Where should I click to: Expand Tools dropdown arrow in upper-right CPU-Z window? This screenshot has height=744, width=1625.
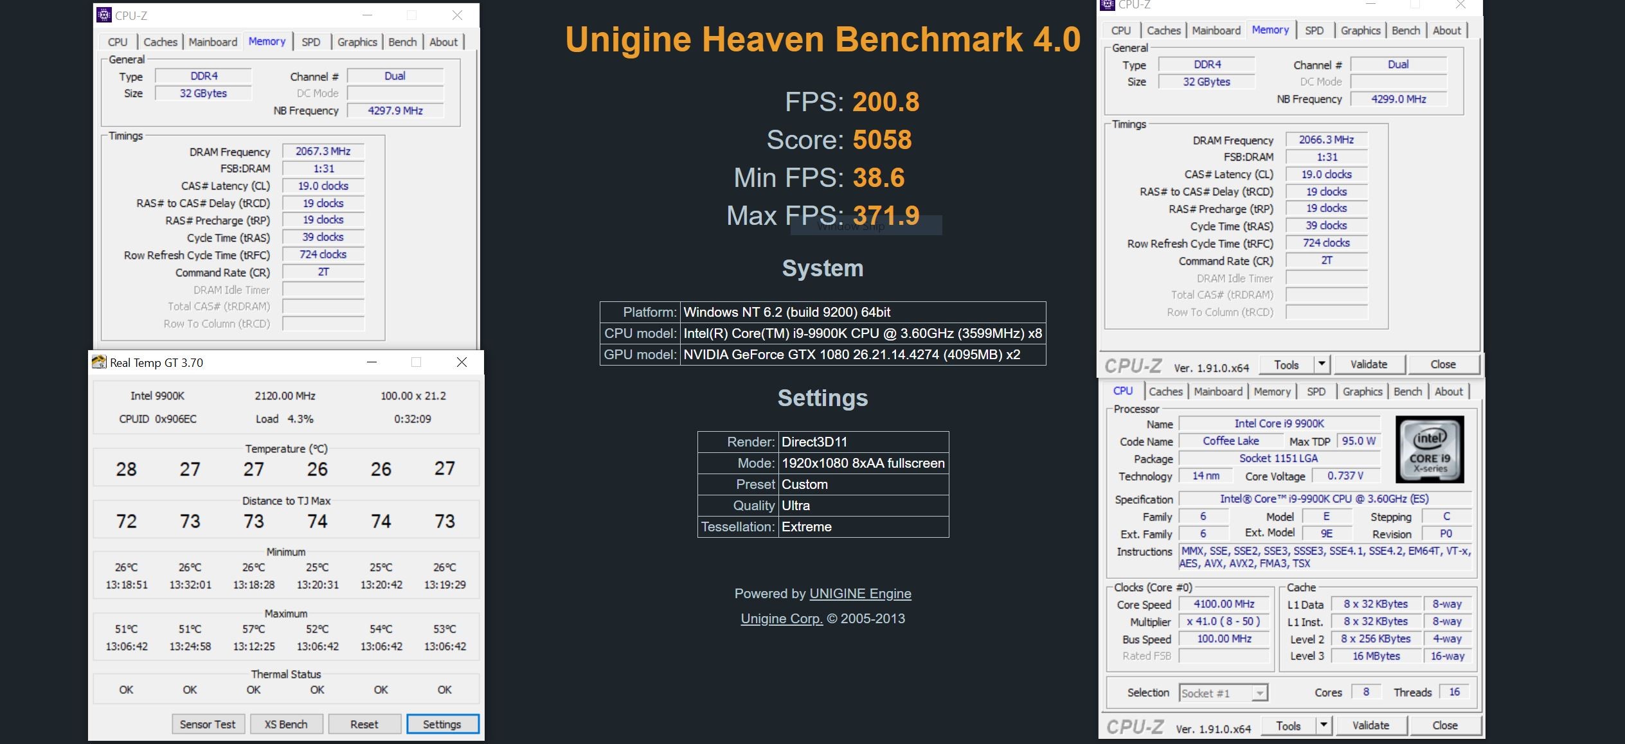point(1322,364)
